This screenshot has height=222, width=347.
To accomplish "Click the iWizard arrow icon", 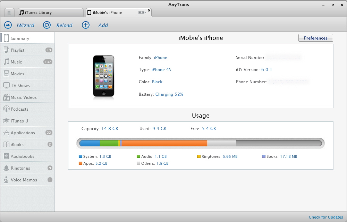I will click(8, 25).
